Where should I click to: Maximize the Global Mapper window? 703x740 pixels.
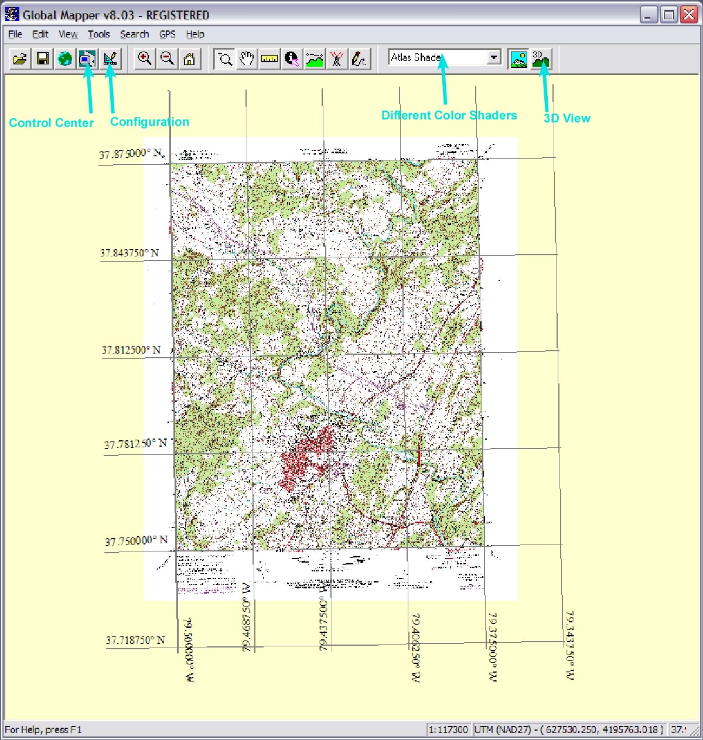point(668,15)
